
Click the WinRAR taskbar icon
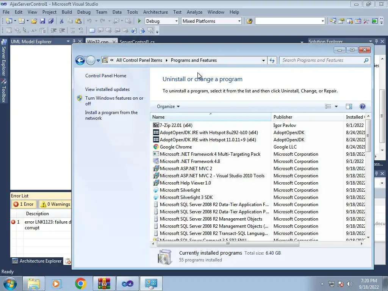[104, 283]
